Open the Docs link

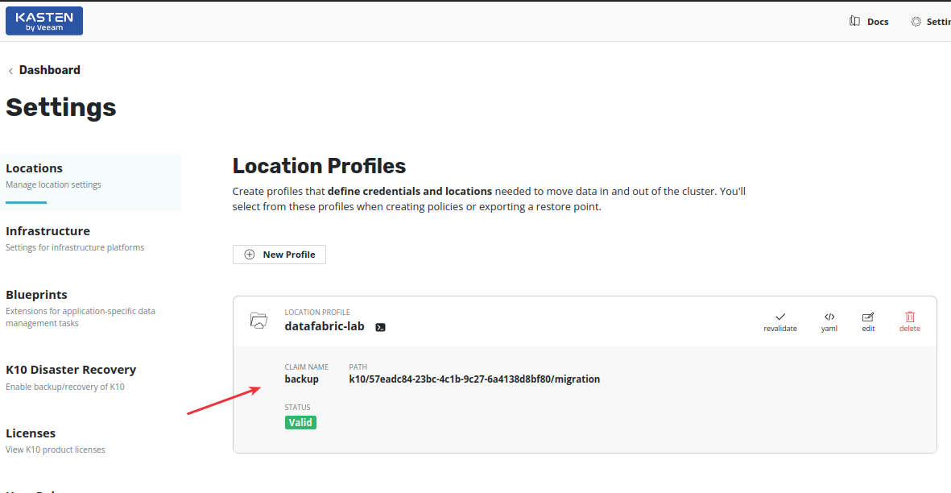tap(878, 22)
